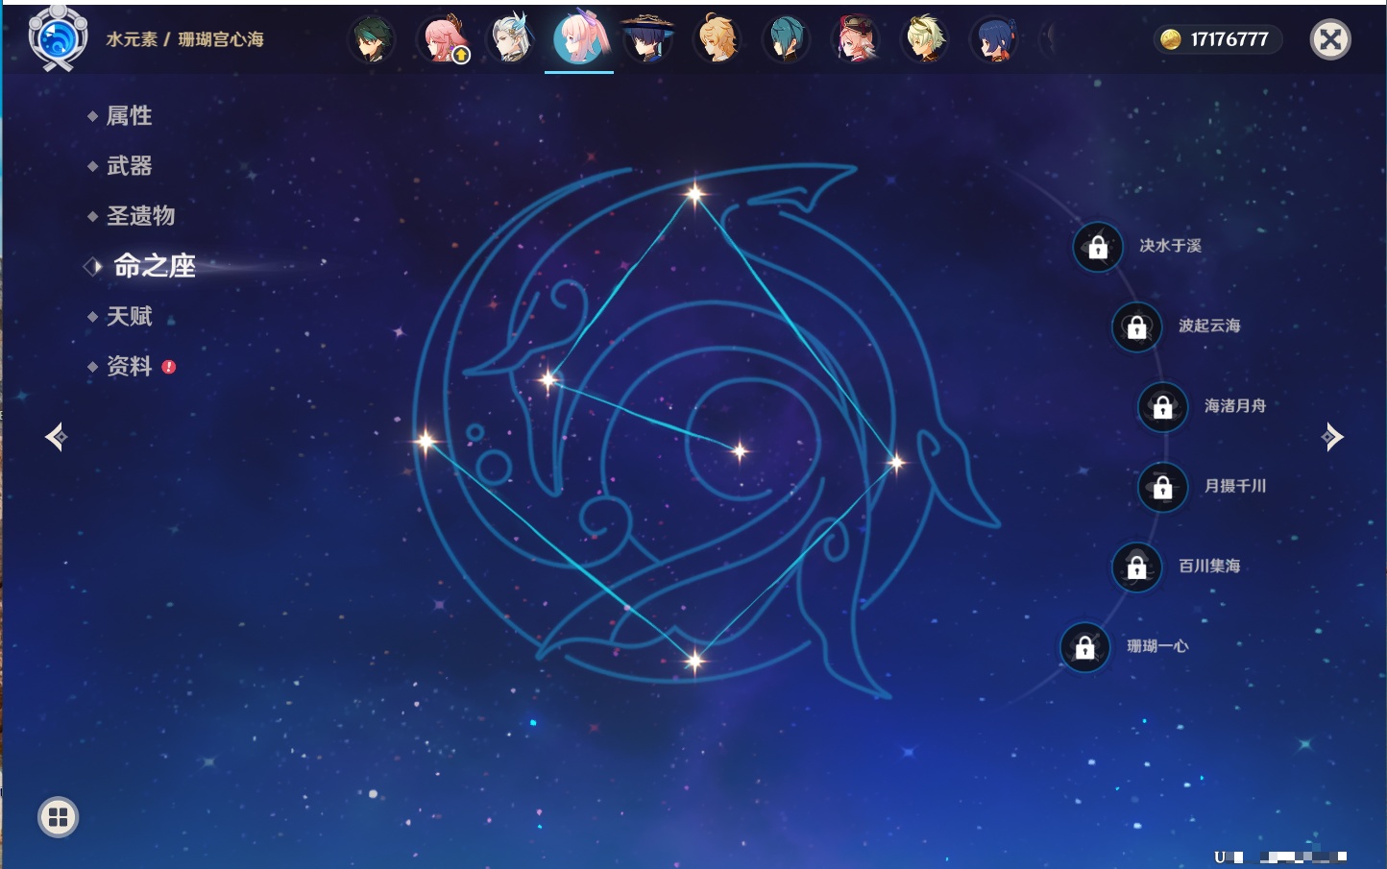Open the 武器 weapon page
Screen dimensions: 1387x869
(x=129, y=166)
